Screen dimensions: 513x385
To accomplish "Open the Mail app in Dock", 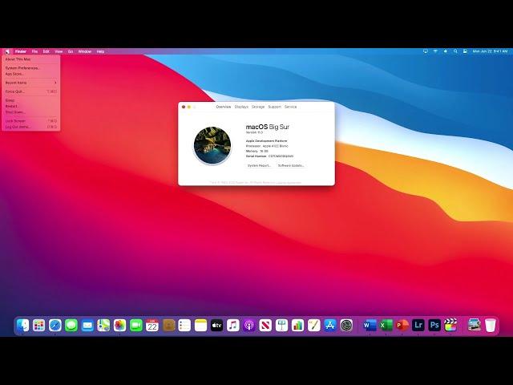I will click(87, 325).
